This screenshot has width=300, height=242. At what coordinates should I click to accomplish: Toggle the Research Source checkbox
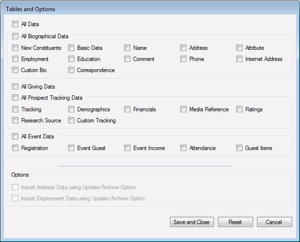(x=15, y=121)
